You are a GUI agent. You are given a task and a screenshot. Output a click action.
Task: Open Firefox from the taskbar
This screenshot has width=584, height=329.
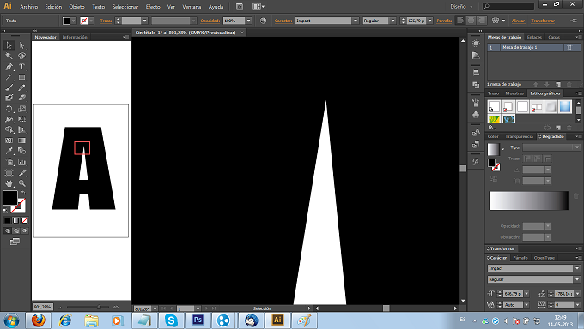(x=38, y=320)
